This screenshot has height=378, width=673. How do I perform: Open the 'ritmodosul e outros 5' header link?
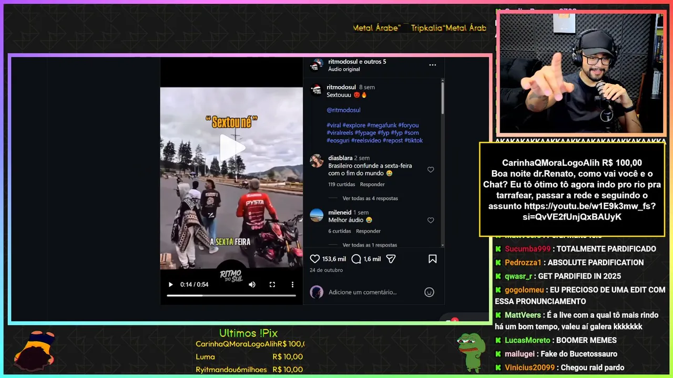click(357, 61)
